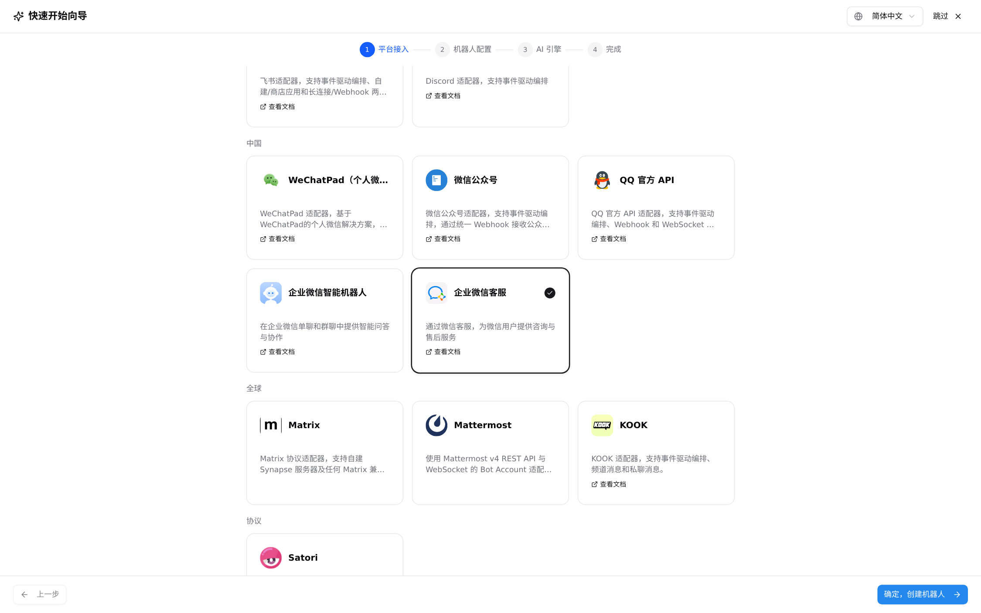Click external link icon in KOOK card

point(594,484)
